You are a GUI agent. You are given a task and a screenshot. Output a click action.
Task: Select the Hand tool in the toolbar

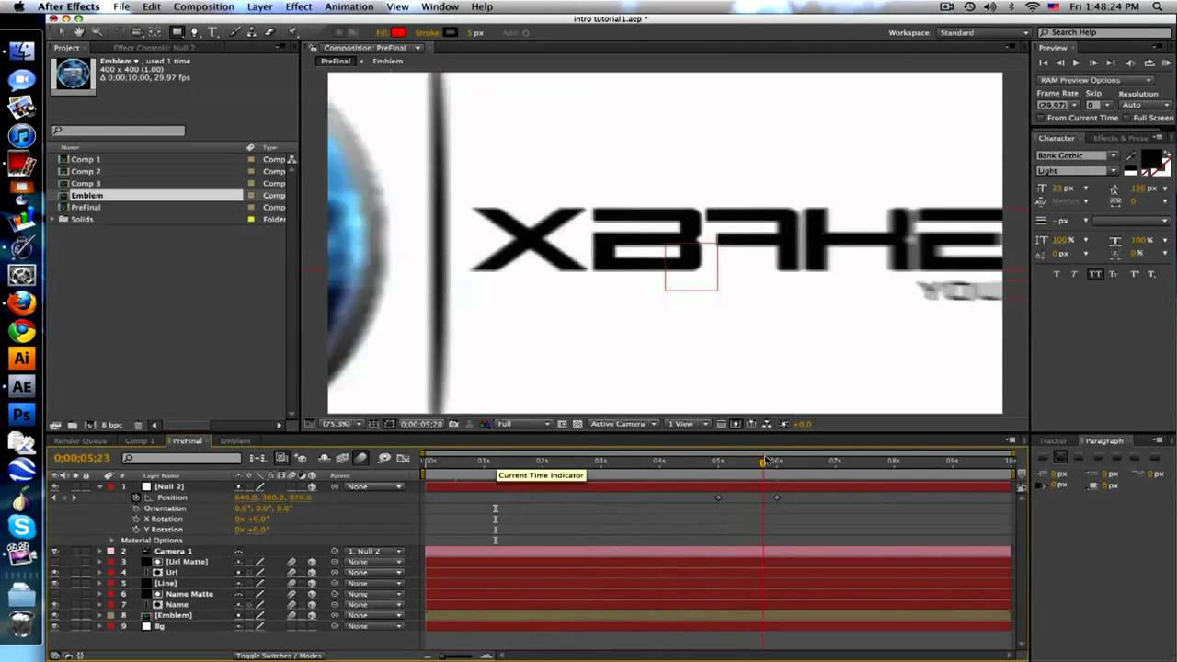coord(79,32)
